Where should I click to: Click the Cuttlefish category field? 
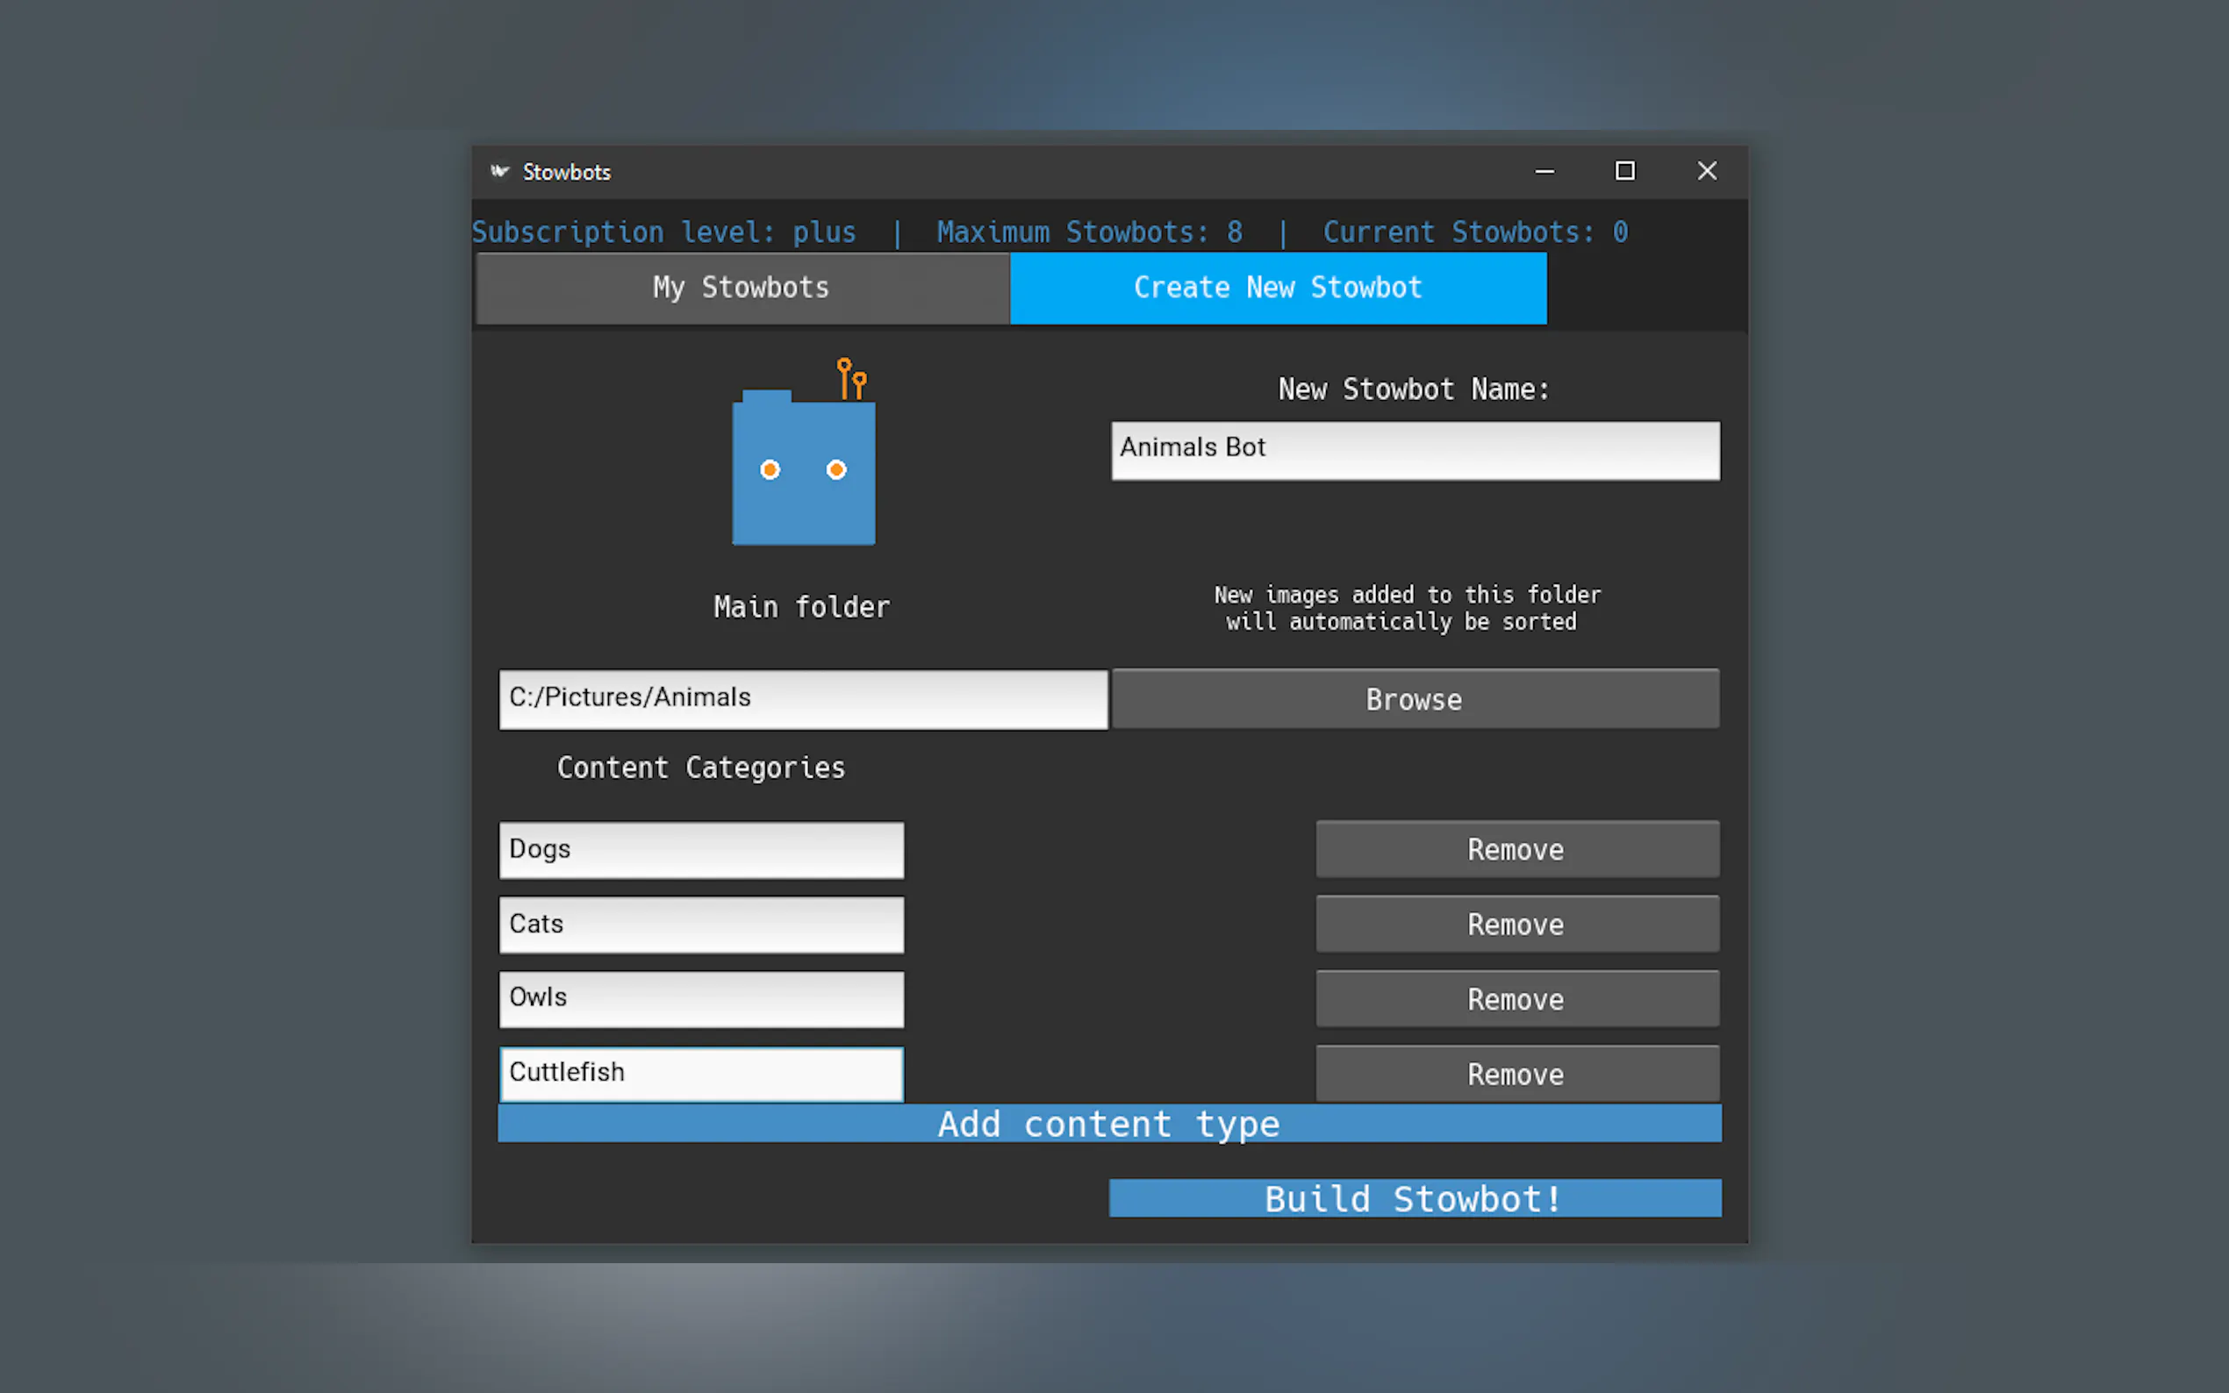[700, 1074]
